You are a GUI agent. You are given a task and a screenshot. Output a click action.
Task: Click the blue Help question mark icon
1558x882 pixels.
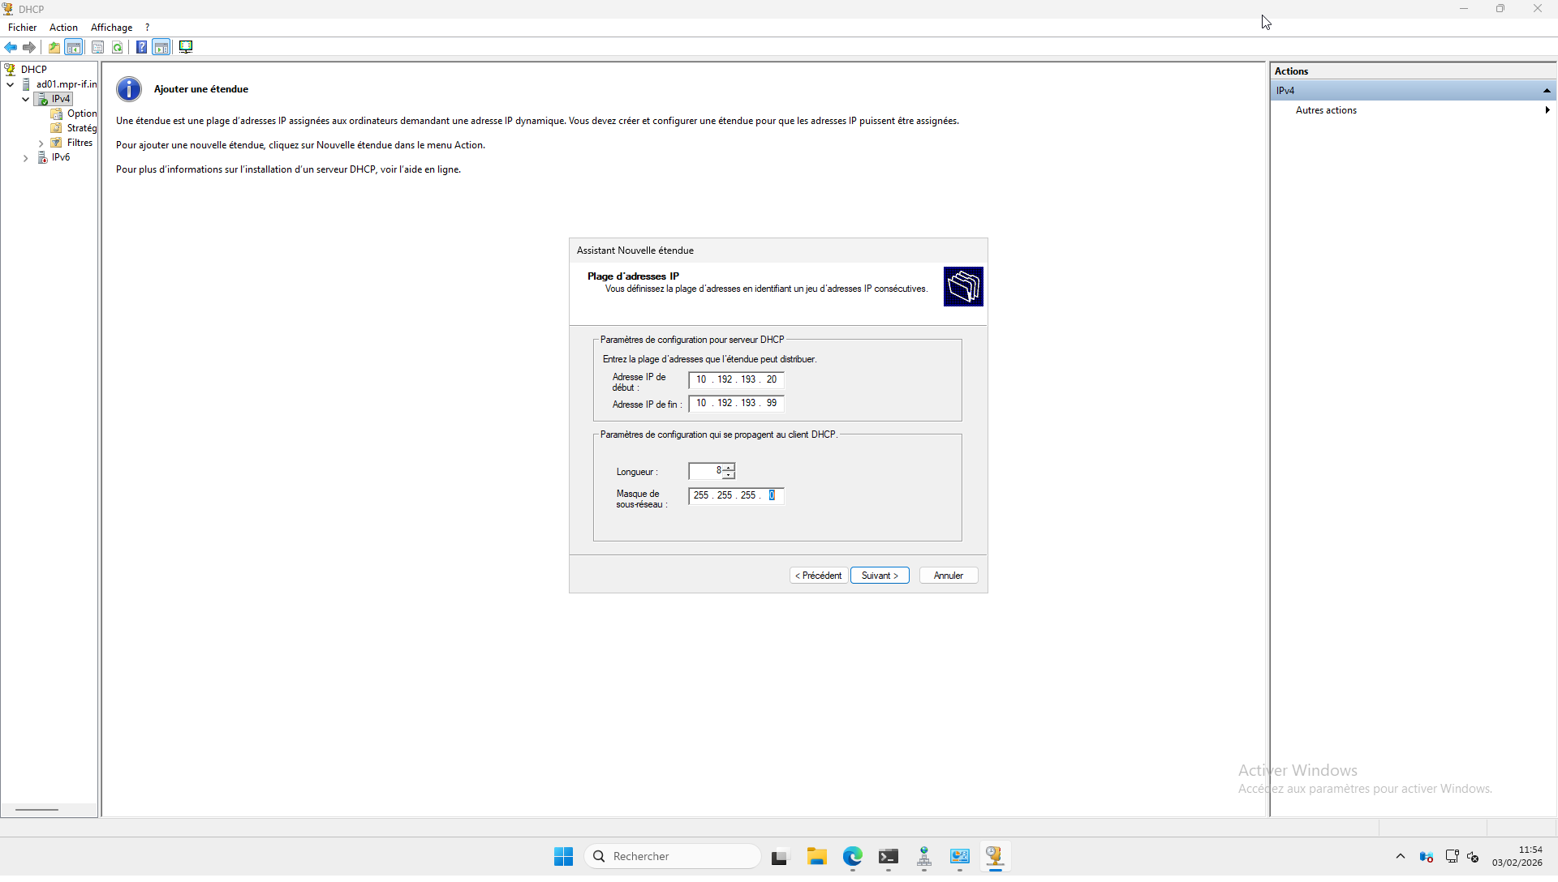point(141,47)
